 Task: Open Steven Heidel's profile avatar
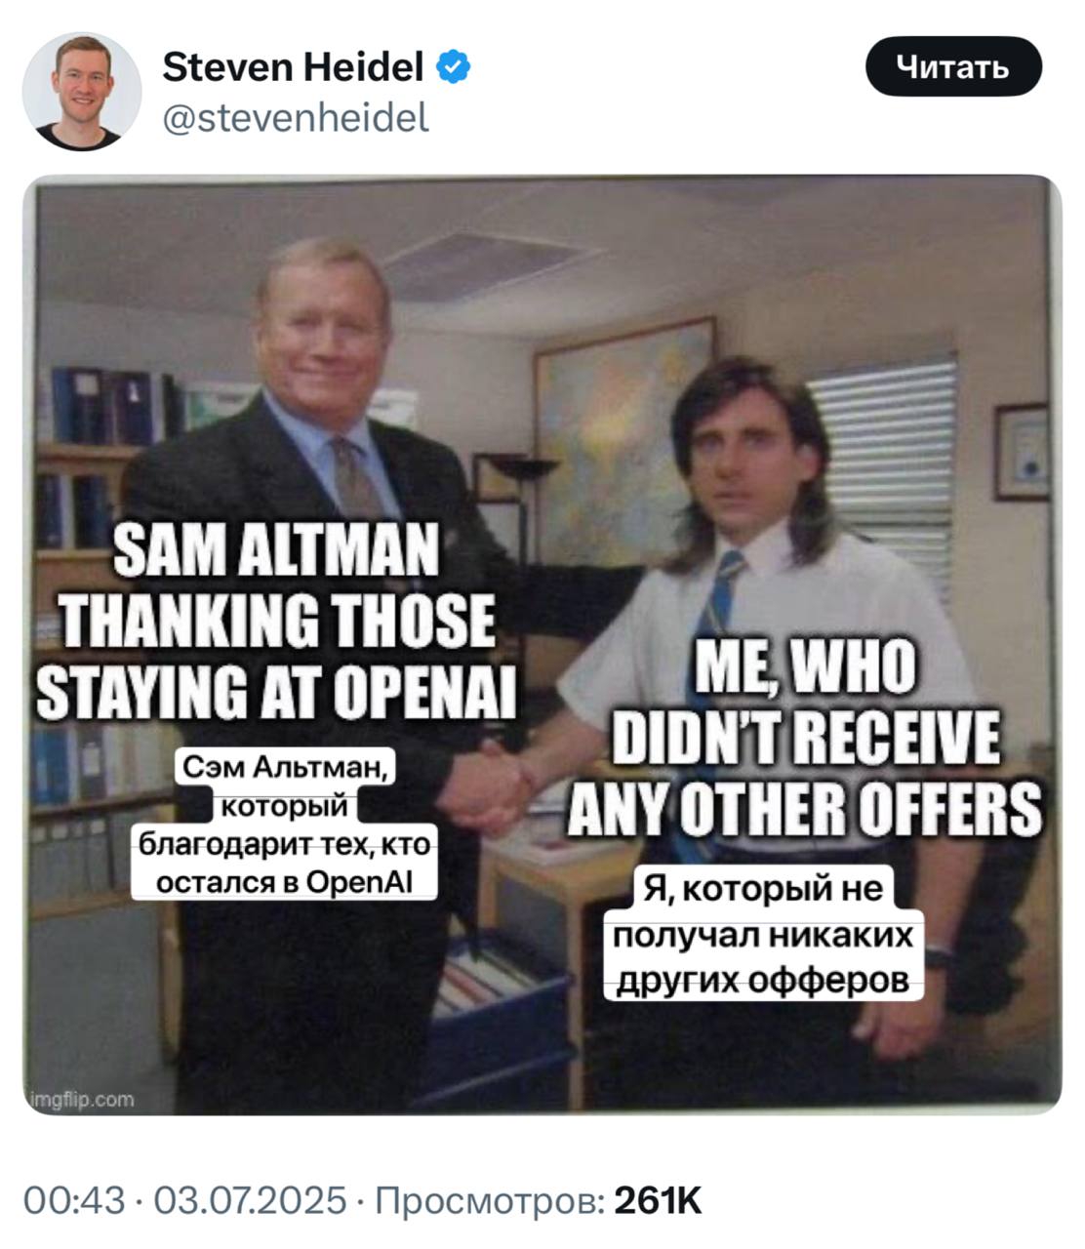pyautogui.click(x=82, y=91)
